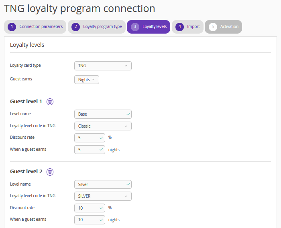Click step 1 circle number icon

(x=12, y=27)
